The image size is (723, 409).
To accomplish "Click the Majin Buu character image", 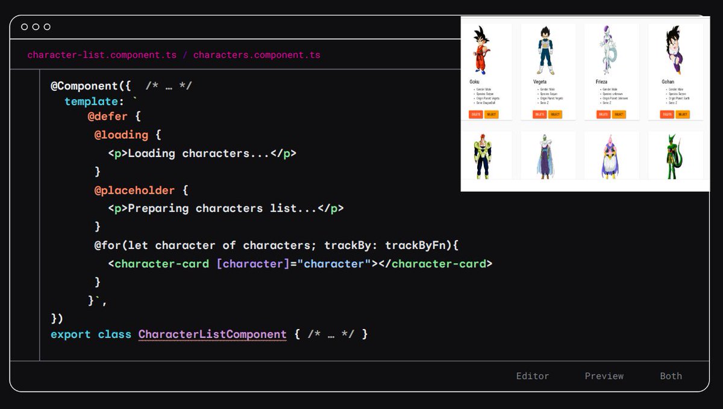I will click(x=610, y=156).
